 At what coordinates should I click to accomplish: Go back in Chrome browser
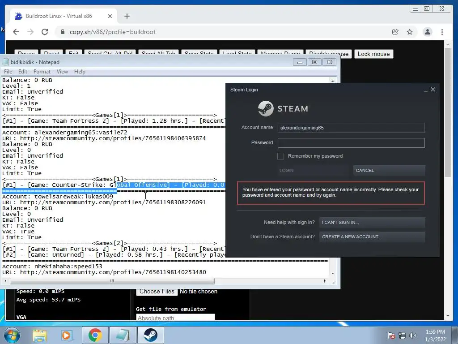click(16, 32)
